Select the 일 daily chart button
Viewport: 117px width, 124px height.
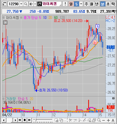71,4
